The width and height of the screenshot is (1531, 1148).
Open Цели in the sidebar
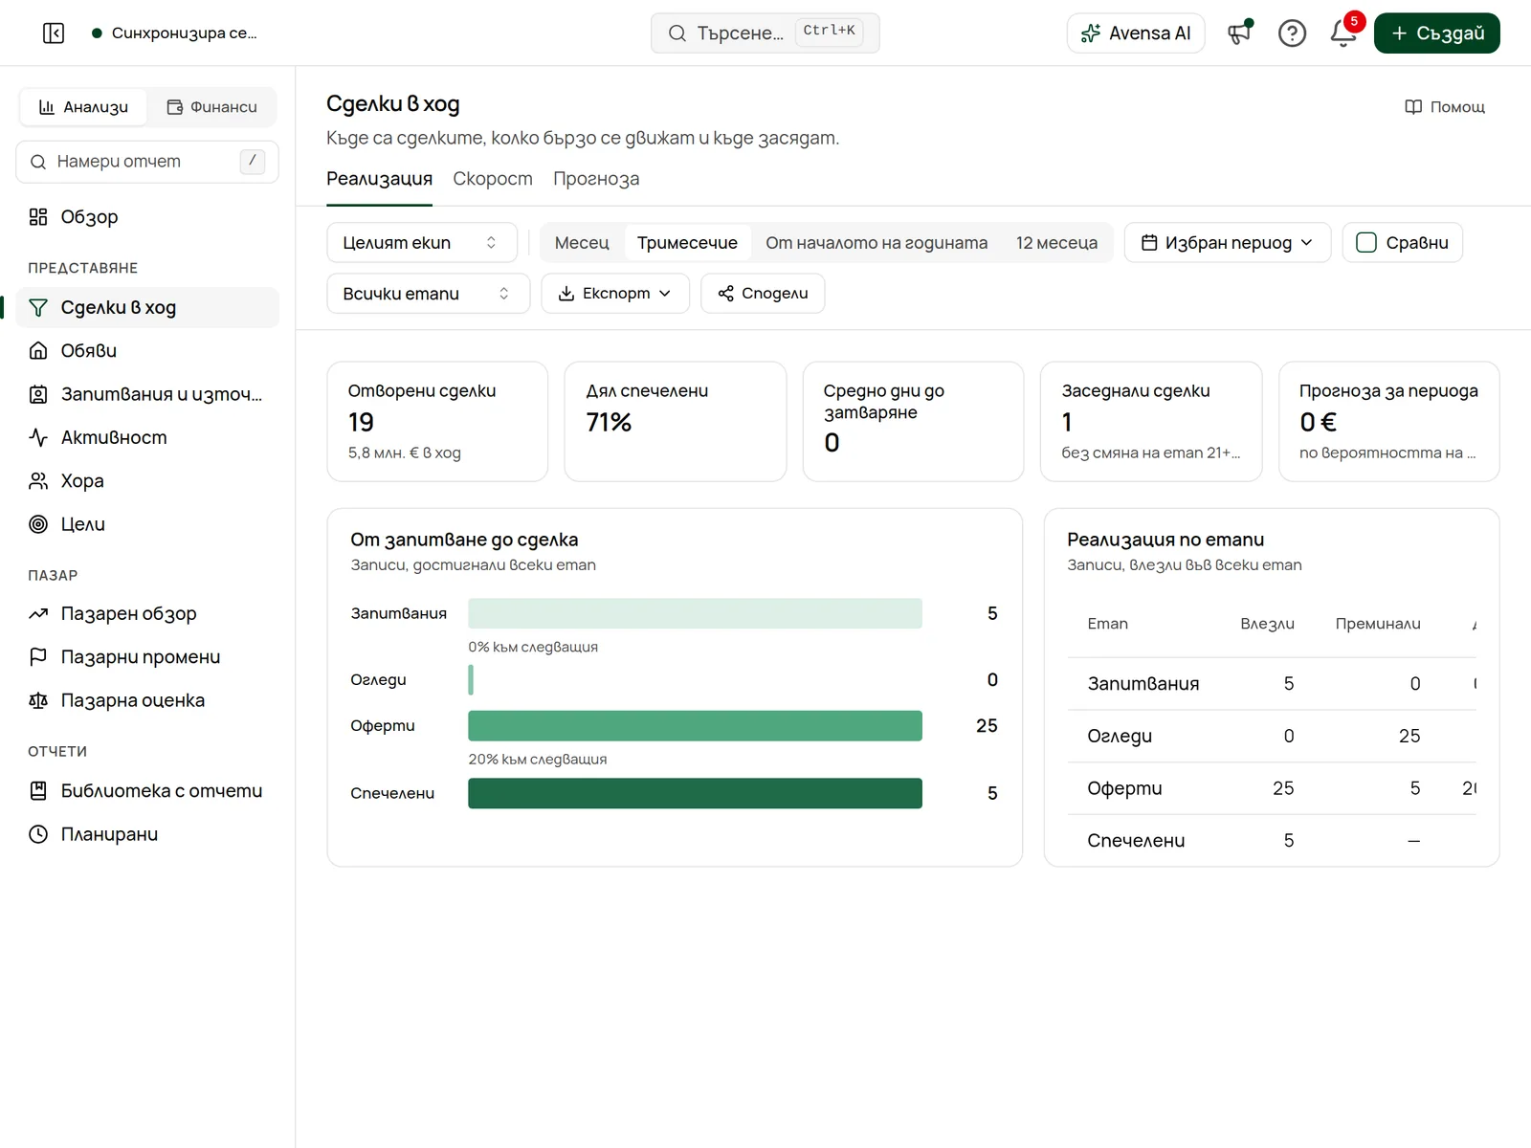(x=147, y=524)
